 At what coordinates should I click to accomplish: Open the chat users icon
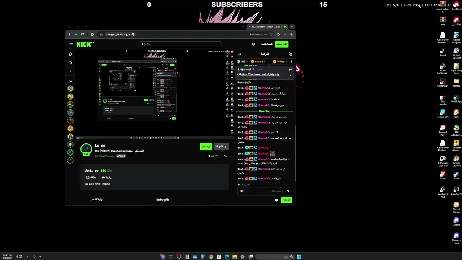pos(290,54)
